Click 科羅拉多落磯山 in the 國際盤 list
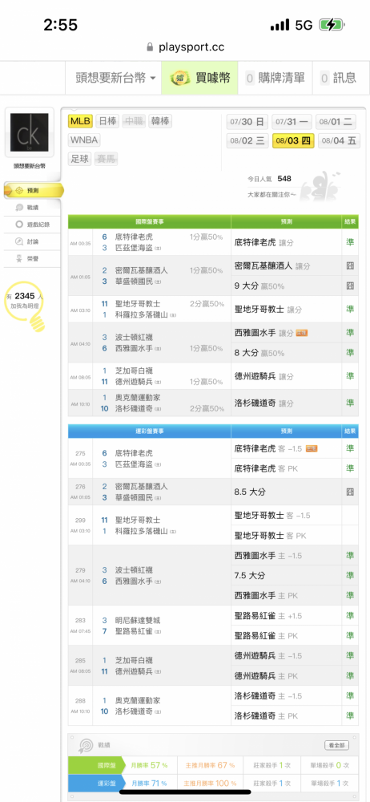The width and height of the screenshot is (370, 802). tap(142, 314)
